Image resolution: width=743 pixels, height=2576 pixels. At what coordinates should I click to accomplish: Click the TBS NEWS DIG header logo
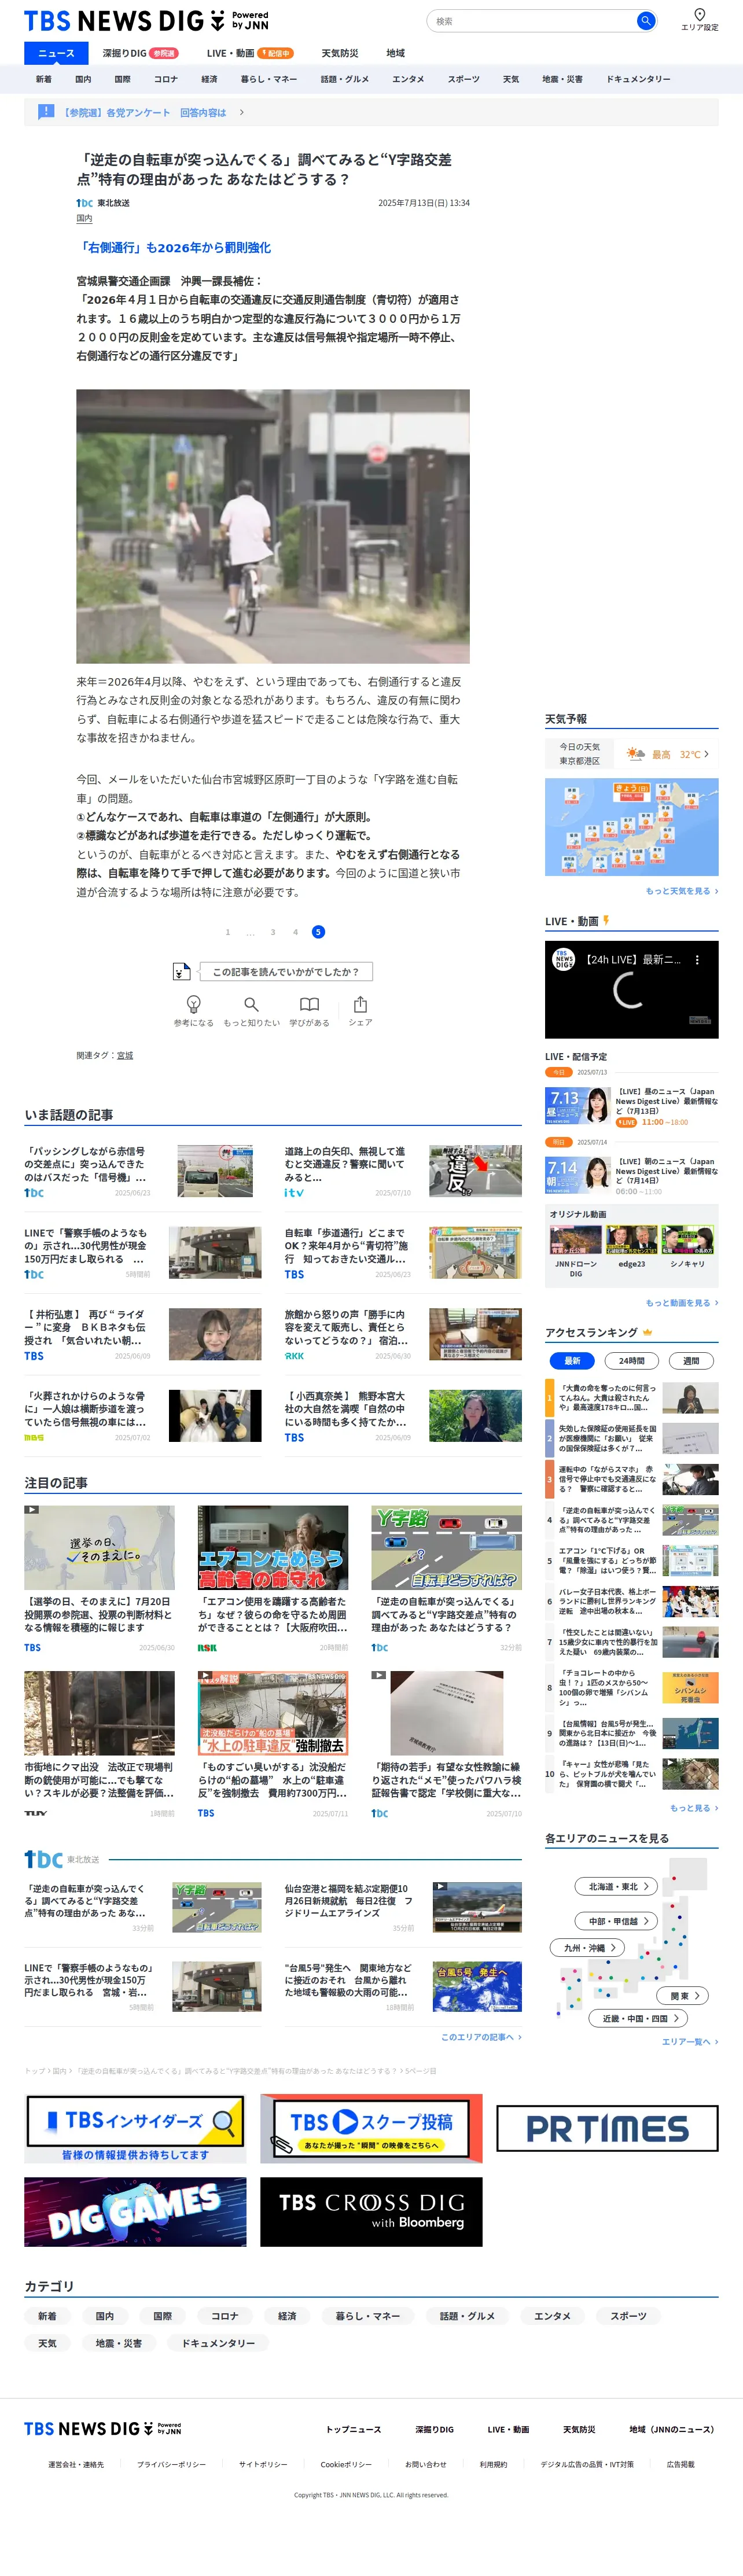coord(146,20)
